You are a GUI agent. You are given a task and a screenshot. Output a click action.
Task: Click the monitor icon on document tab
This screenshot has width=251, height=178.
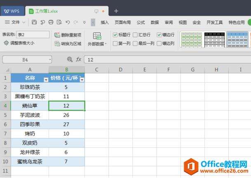[96, 11]
